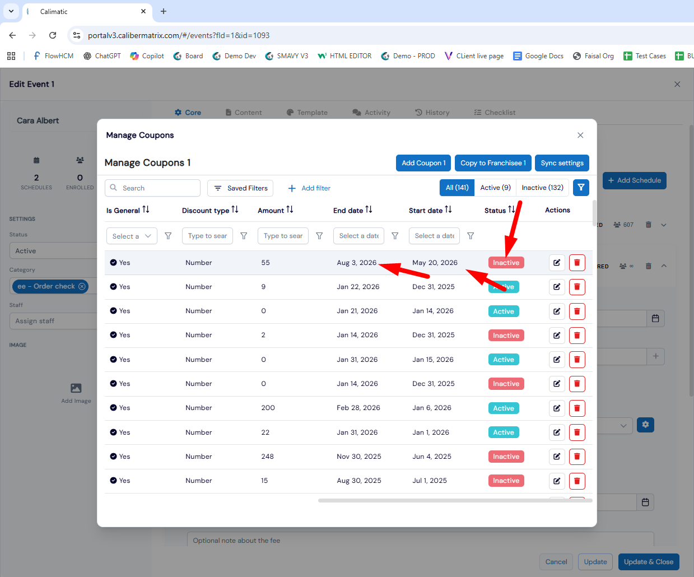
Task: Delete coupon ending Jan 21, 2026
Action: (577, 311)
